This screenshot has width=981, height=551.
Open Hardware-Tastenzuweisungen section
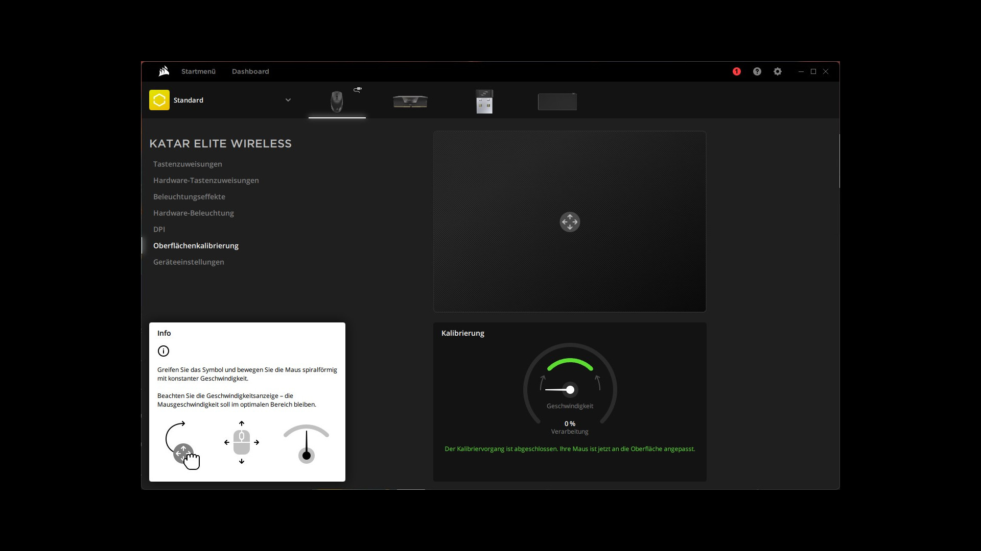[206, 180]
